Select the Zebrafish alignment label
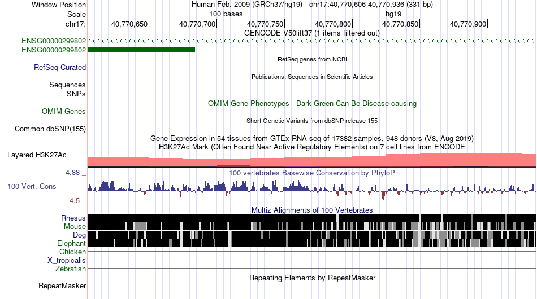Image resolution: width=537 pixels, height=299 pixels. point(71,269)
